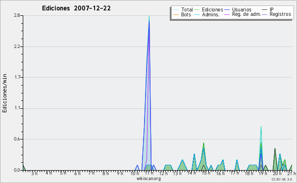Click the dark IP peak near 20 h
This screenshot has width=297, height=183.
point(275,159)
